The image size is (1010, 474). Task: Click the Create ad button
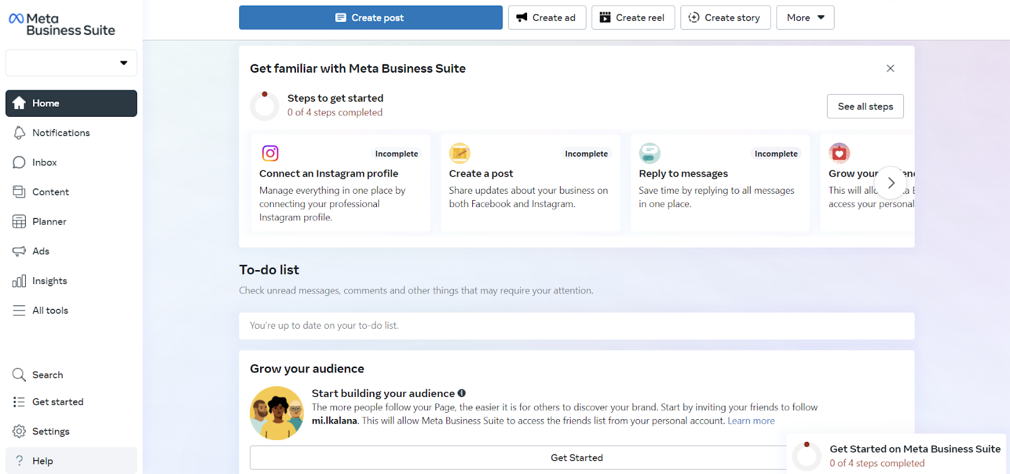[547, 18]
